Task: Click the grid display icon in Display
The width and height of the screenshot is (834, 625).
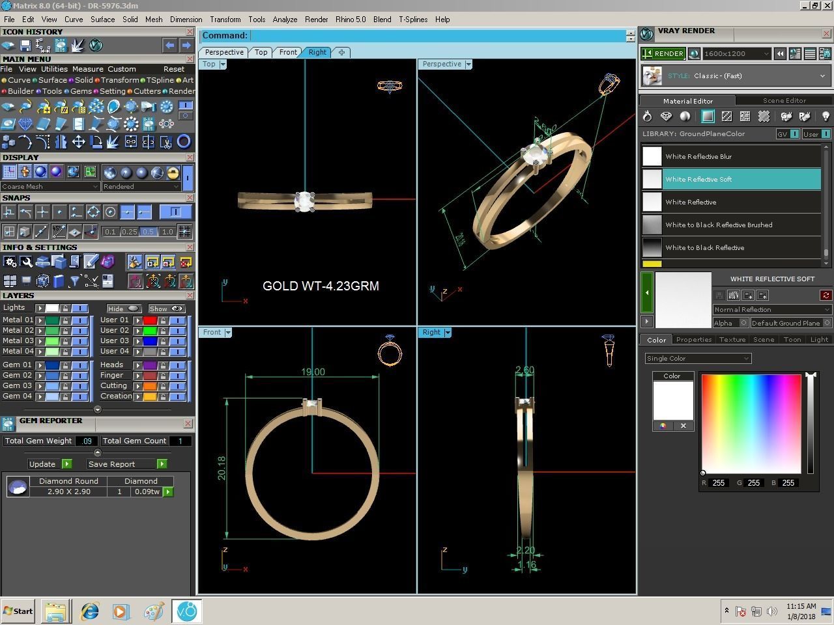Action: pos(9,172)
